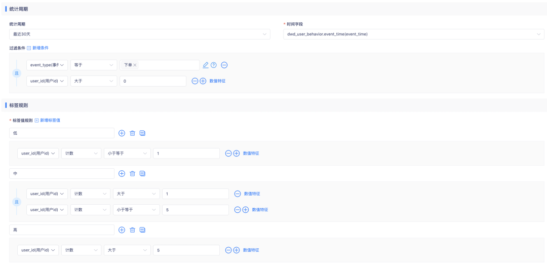The height and width of the screenshot is (265, 547).
Task: Click value field 1 under 低 rule
Action: pos(186,153)
